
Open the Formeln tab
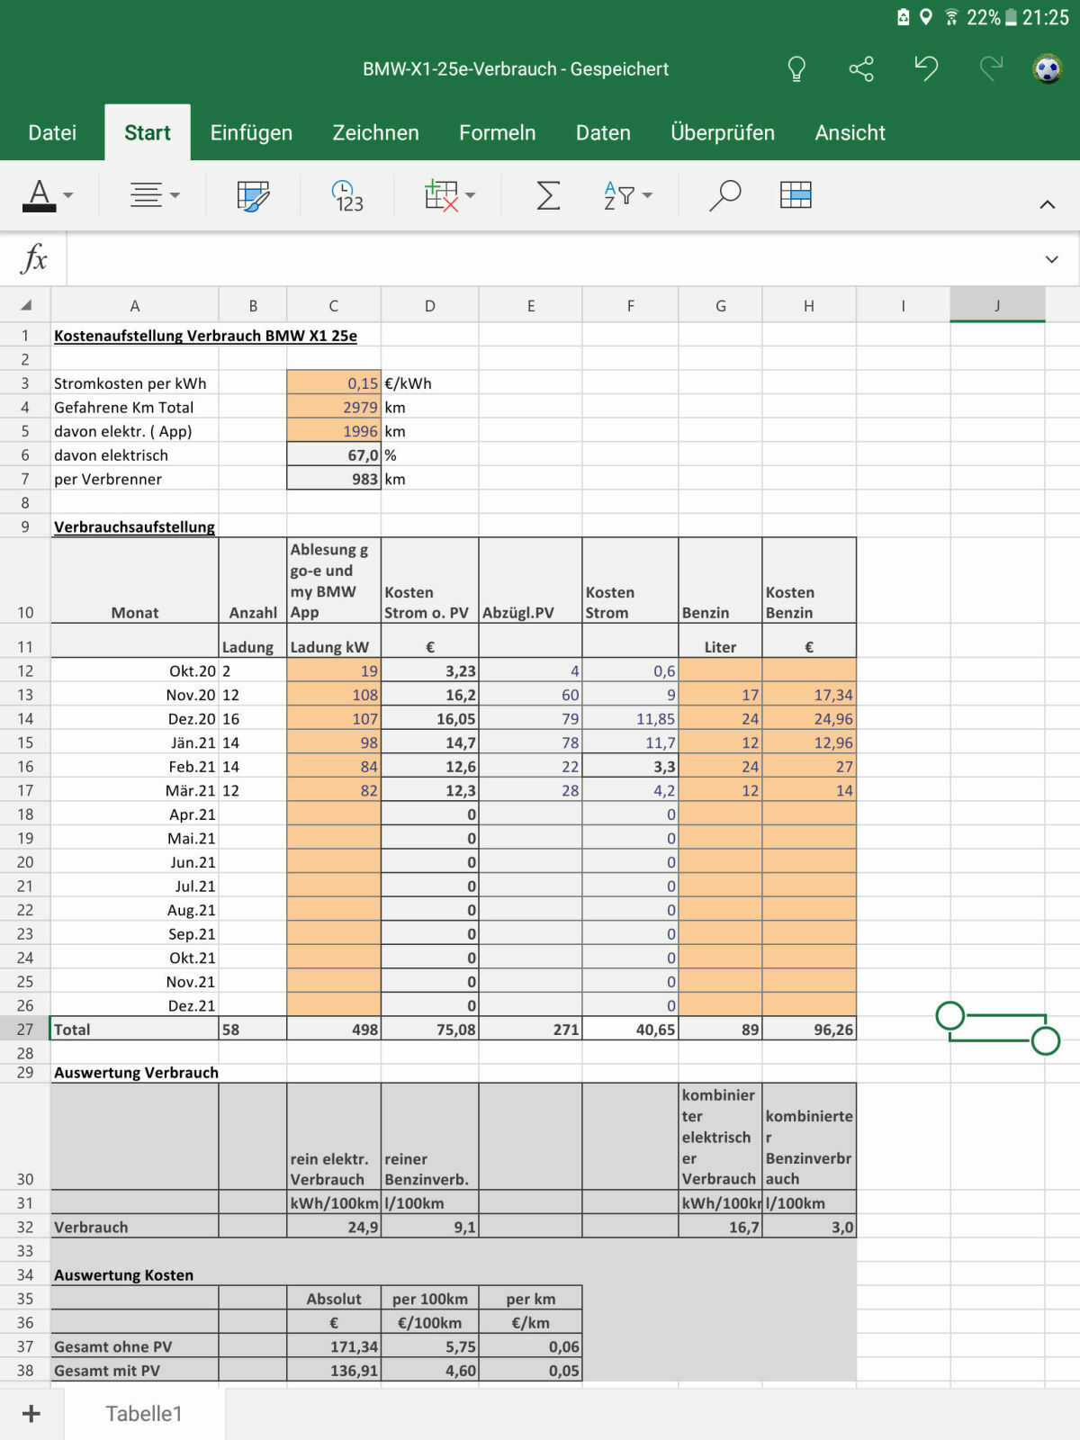[x=498, y=133]
